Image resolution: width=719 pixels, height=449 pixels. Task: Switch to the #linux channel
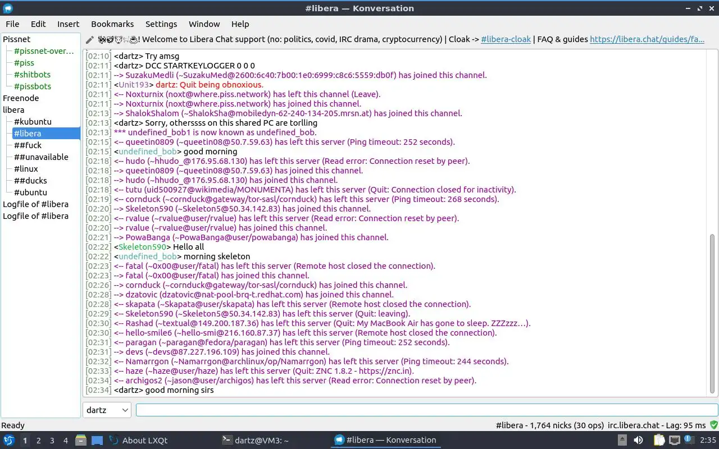(x=26, y=169)
